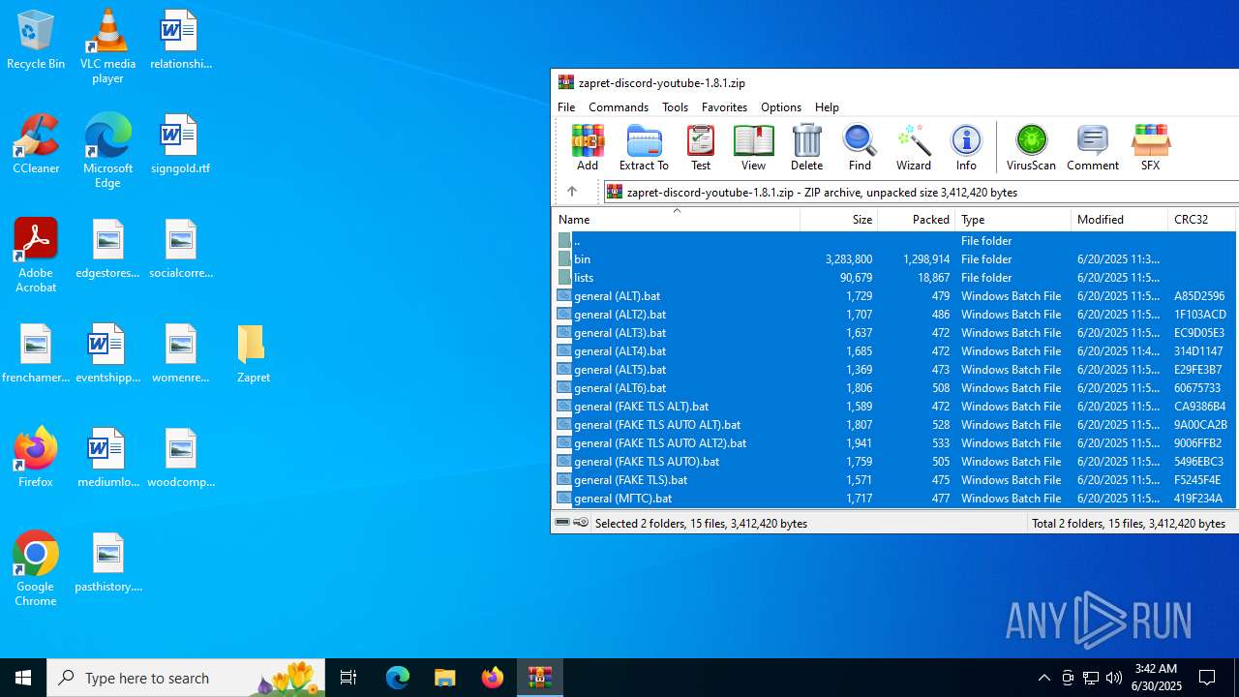The width and height of the screenshot is (1239, 697).
Task: Go up one folder level arrow
Action: click(571, 192)
